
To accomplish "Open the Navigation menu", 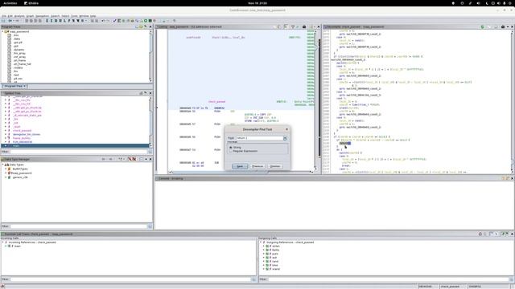I will coord(42,16).
